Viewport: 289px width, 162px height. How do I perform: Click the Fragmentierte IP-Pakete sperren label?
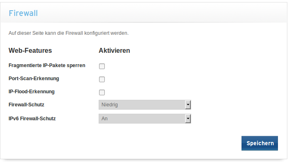(47, 65)
